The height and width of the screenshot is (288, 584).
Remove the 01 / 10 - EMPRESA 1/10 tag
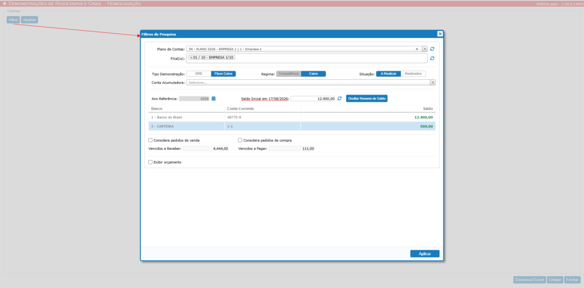click(x=191, y=57)
